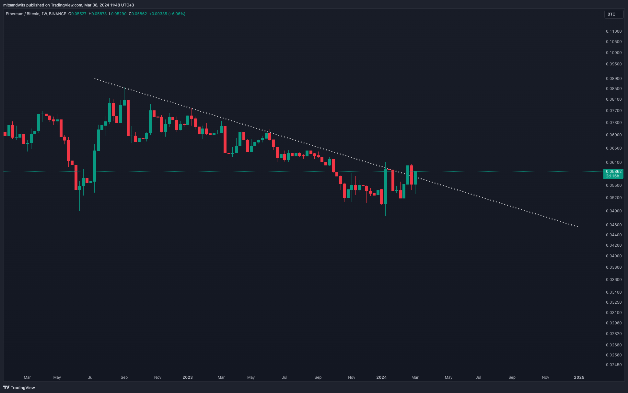Click the 0.06500 price axis label

point(614,148)
